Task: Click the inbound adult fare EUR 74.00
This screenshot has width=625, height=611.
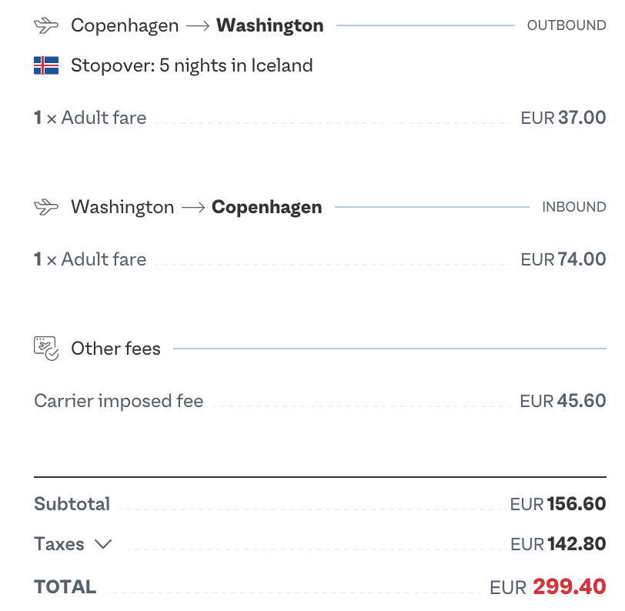Action: click(563, 259)
